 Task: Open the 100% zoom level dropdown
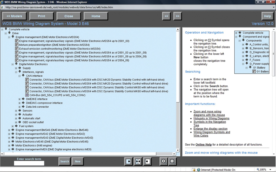[x=270, y=170]
